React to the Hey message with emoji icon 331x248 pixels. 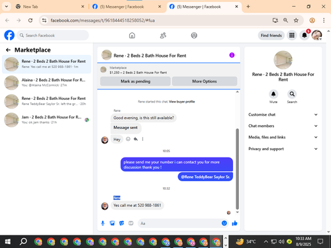click(x=128, y=139)
